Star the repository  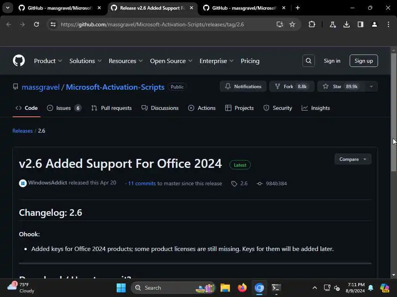tap(341, 86)
